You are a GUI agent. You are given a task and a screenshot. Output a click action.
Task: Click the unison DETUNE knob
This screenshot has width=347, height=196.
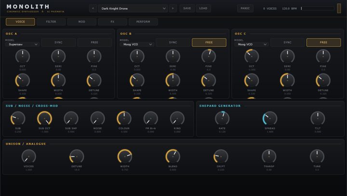(x=77, y=156)
